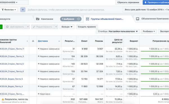This screenshot has width=169, height=104.
Task: Click the Группы объявлений grid icon
Action: (x=87, y=19)
